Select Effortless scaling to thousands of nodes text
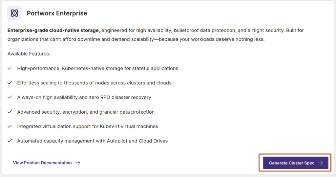The width and height of the screenshot is (336, 177). pos(94,83)
